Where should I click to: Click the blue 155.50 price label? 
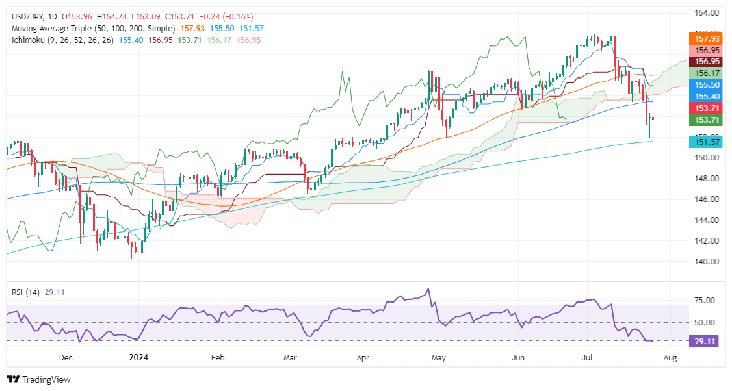[x=705, y=85]
